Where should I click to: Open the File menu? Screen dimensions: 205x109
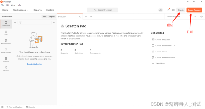pyautogui.click(x=2, y=5)
